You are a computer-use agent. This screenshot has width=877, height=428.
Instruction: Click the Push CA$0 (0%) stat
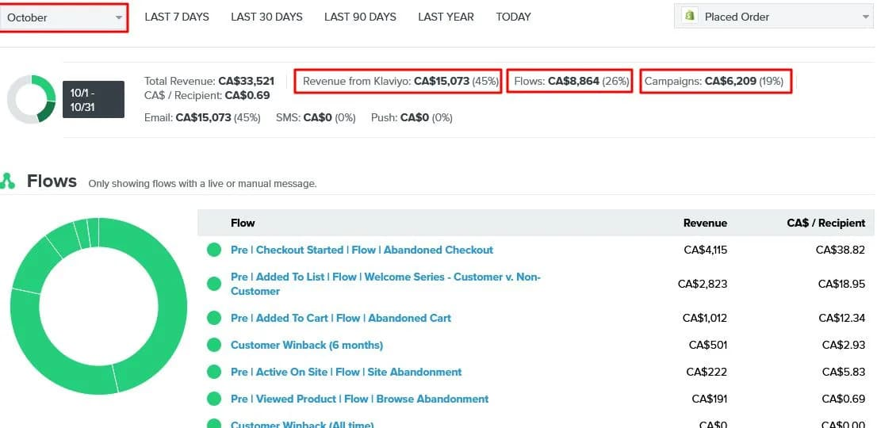point(412,118)
